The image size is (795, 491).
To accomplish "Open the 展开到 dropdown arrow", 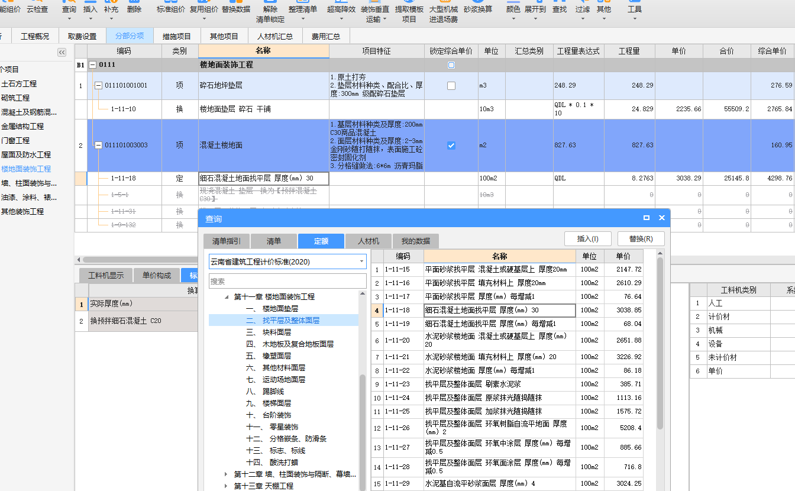I will tap(535, 19).
